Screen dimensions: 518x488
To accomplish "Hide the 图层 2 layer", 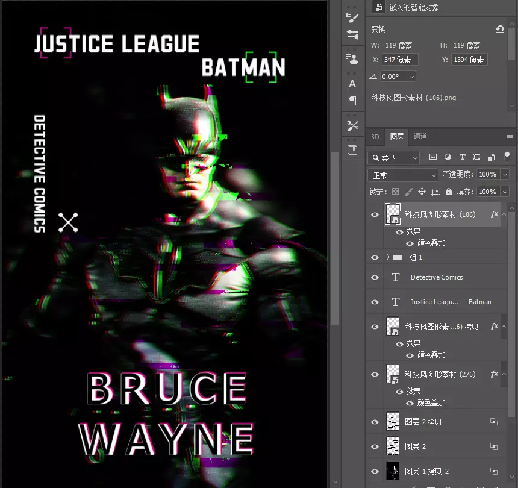I will [x=375, y=446].
